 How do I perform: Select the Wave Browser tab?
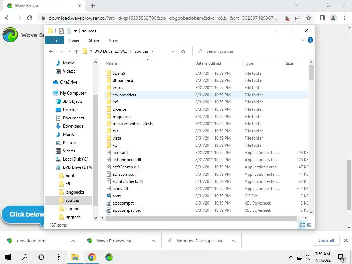44,6
